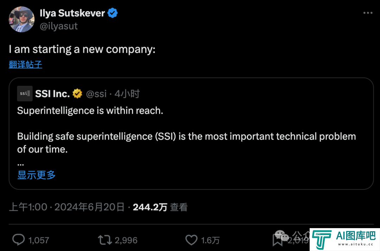This screenshot has width=380, height=251.
Task: Click the retweet arrows icon
Action: tap(105, 240)
